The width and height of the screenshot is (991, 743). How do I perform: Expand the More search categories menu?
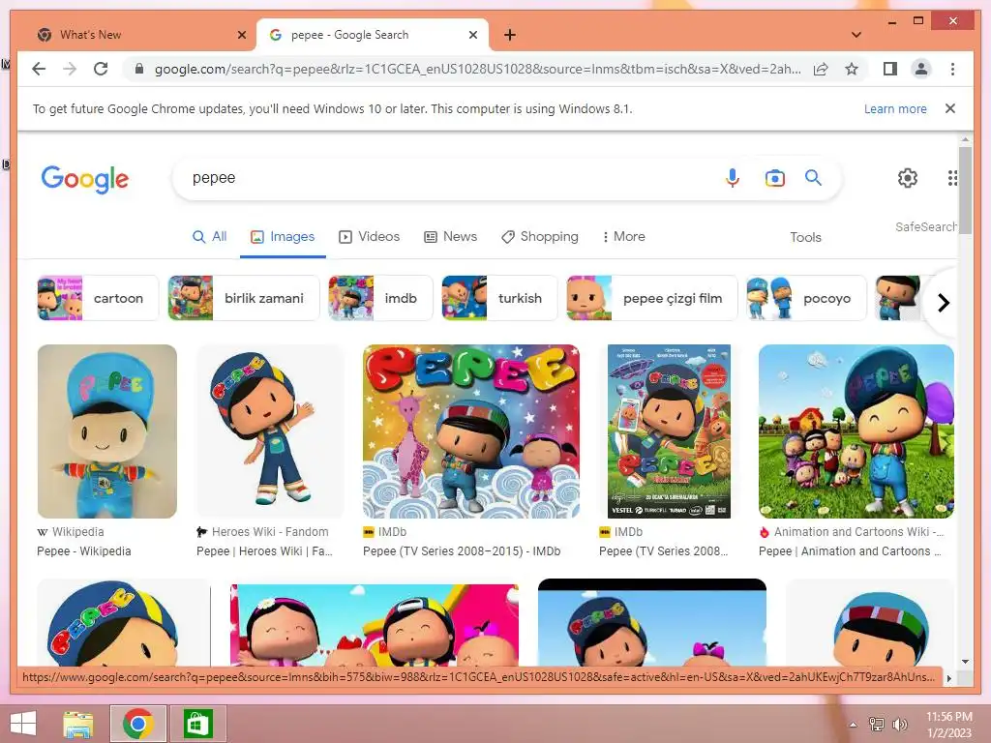(x=624, y=236)
